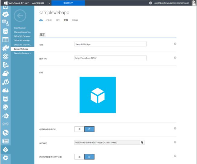Switch to the 所有者 tab

tap(75, 20)
